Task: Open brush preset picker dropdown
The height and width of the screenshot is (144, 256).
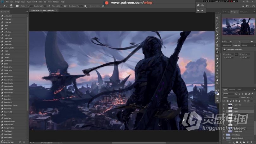Action: pos(14,6)
